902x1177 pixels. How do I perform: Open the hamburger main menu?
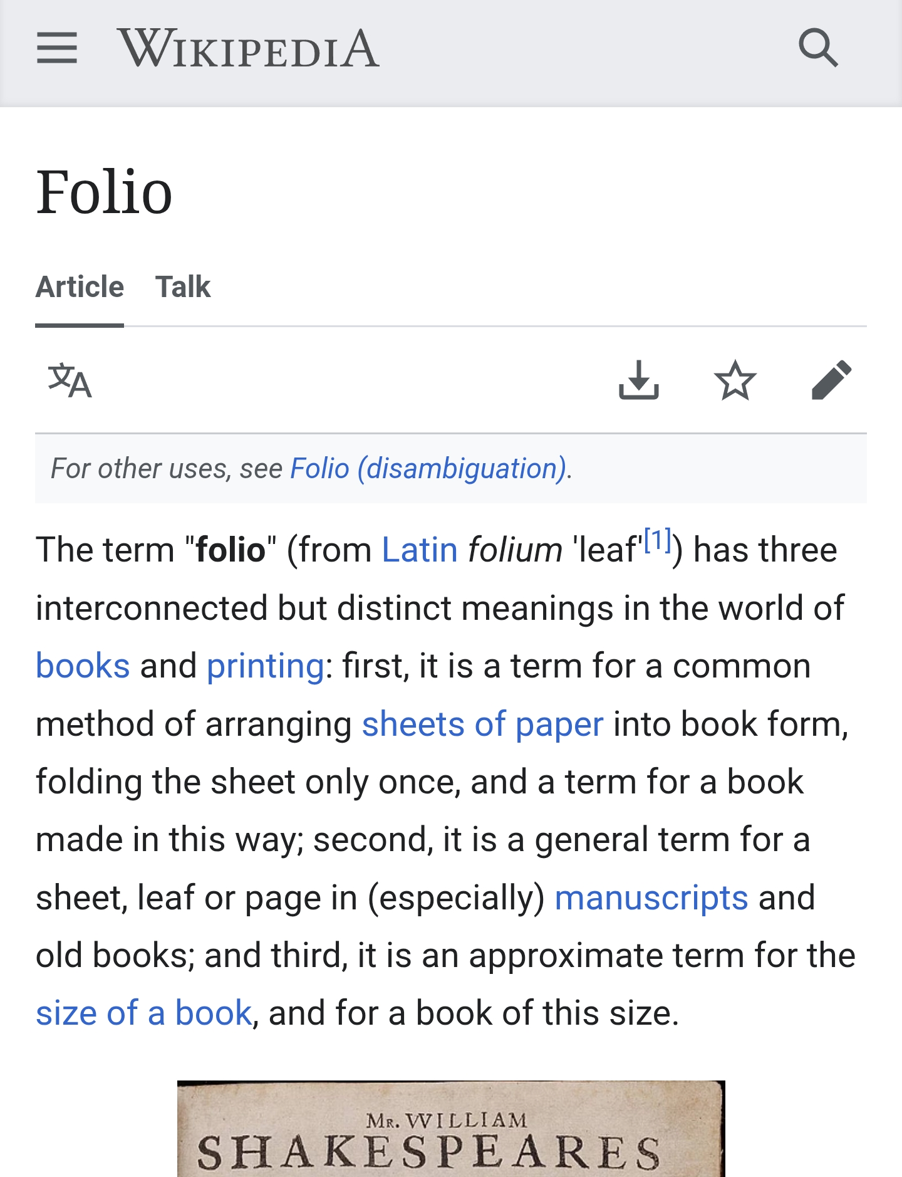click(56, 48)
